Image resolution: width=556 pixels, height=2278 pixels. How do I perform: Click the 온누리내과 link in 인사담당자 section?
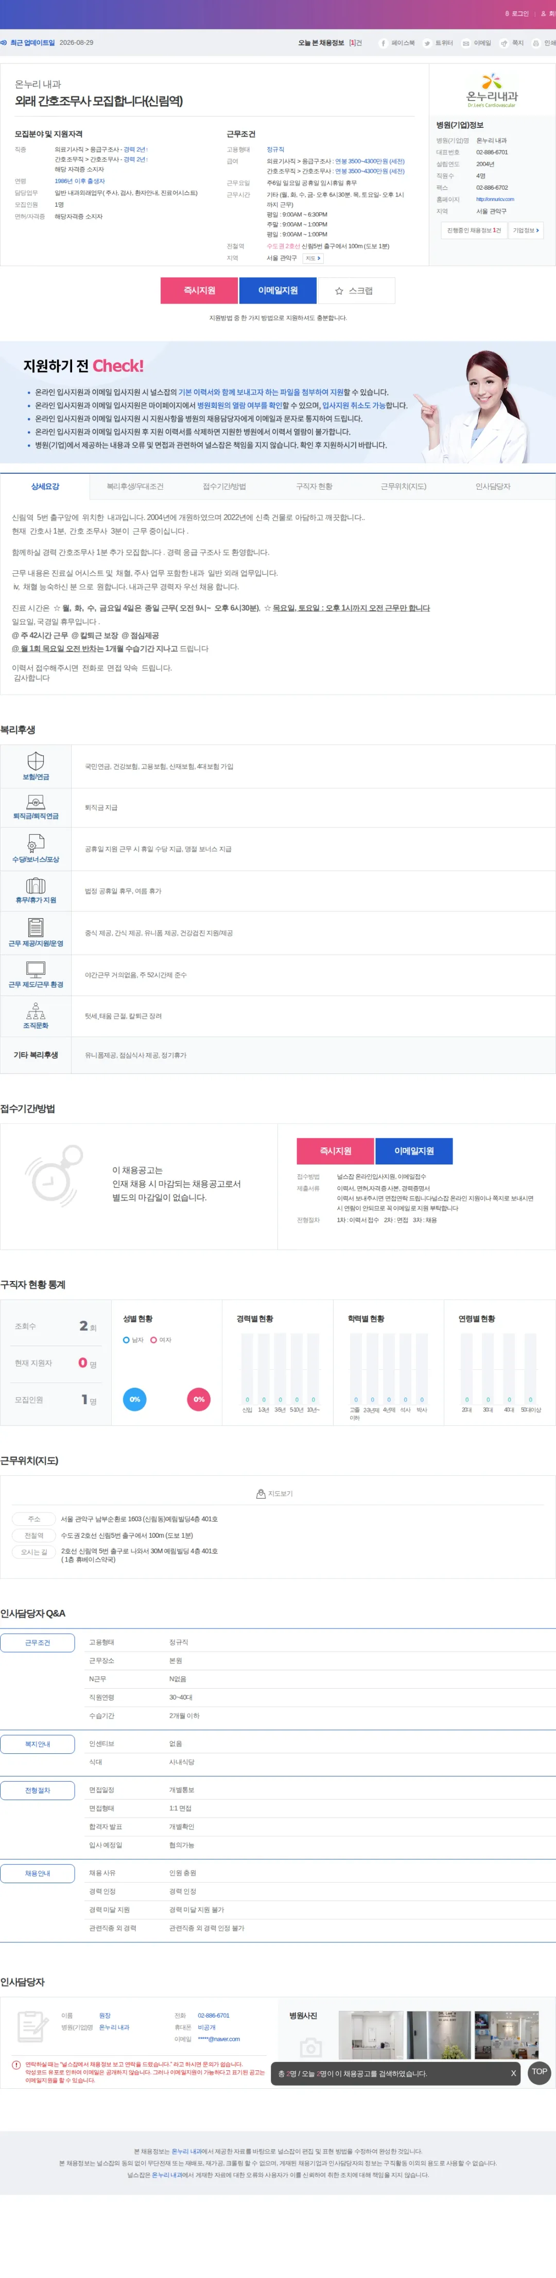[x=114, y=2027]
